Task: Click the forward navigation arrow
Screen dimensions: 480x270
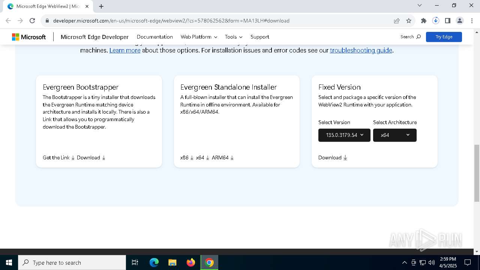Action: (x=20, y=21)
